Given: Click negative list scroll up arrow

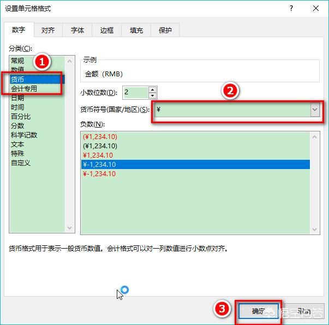Looking at the screenshot, I should tap(314, 137).
